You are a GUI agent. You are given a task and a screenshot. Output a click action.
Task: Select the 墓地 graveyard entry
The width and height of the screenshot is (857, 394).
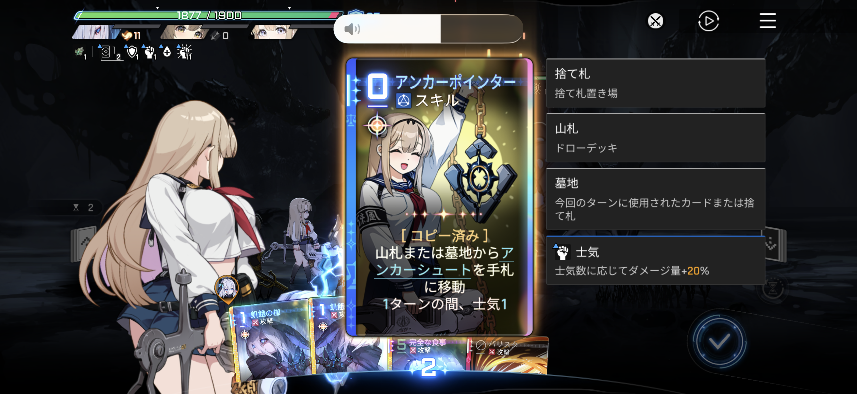[x=655, y=199]
